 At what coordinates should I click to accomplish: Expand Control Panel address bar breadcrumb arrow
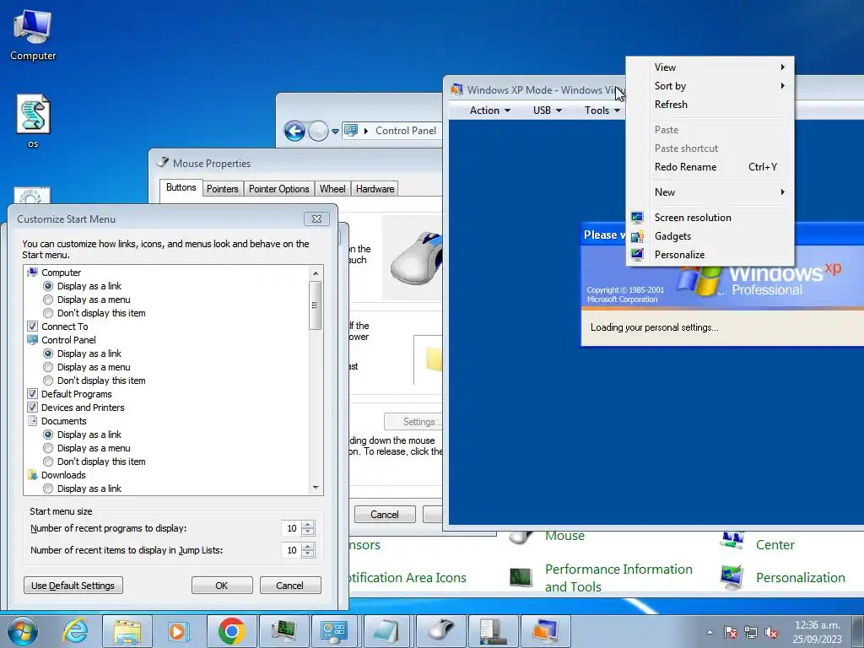[x=366, y=131]
